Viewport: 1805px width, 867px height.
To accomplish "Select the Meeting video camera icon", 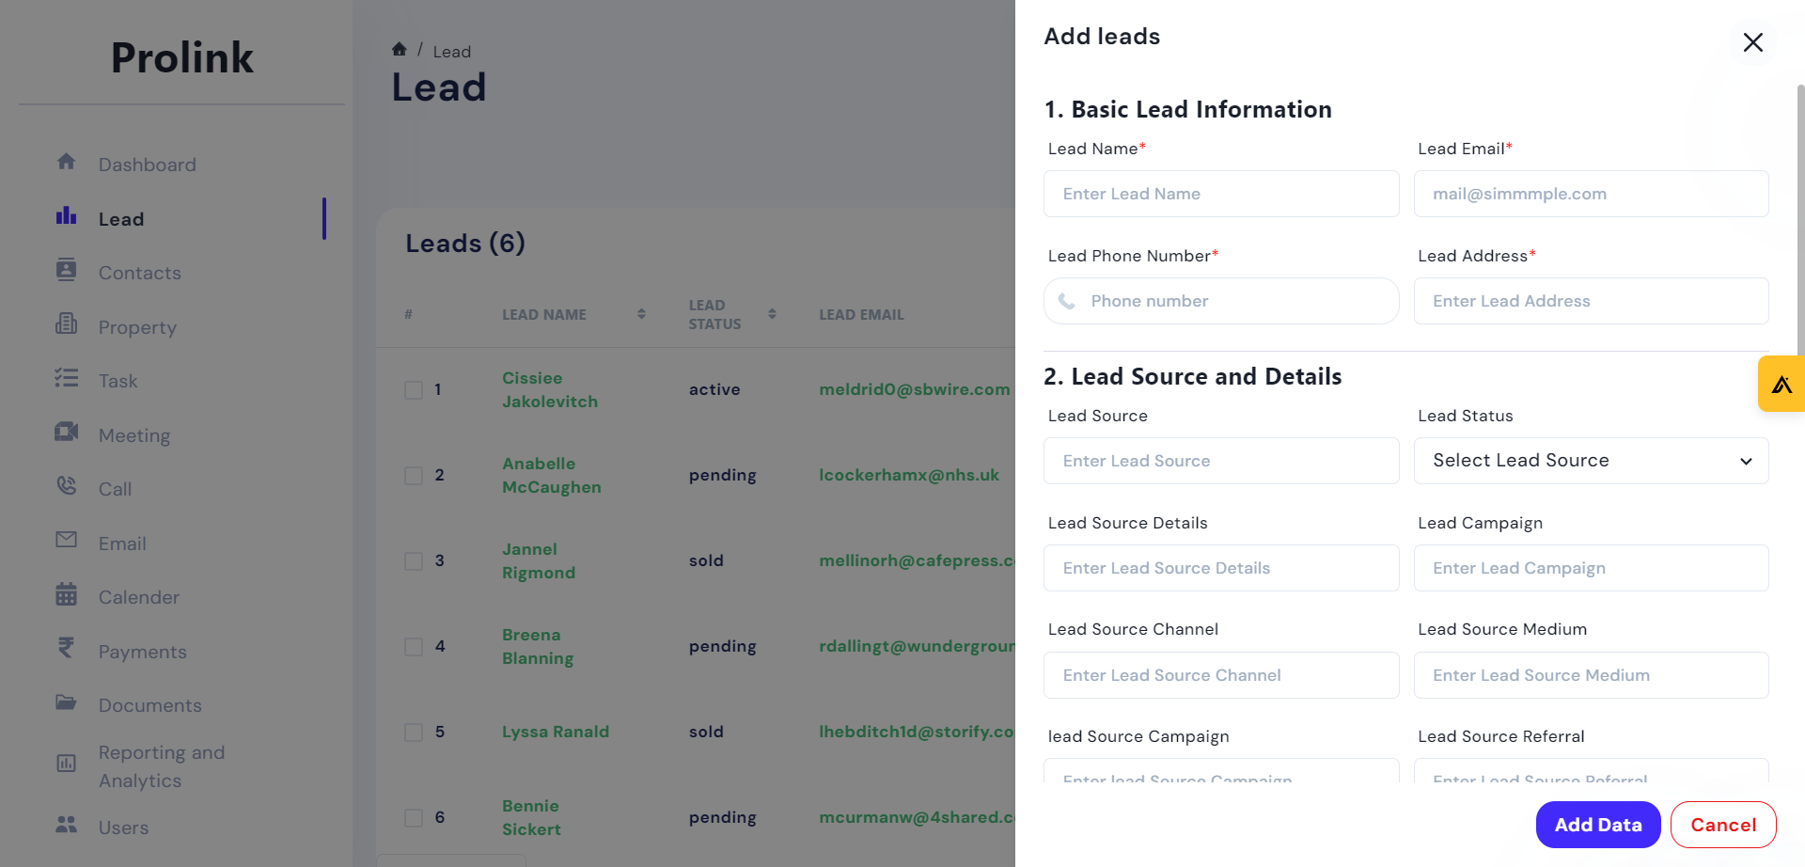I will coord(66,433).
